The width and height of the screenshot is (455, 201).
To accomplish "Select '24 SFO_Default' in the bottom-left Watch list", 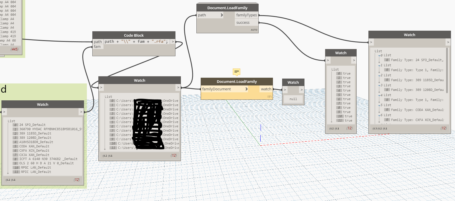I will pyautogui.click(x=32, y=125).
